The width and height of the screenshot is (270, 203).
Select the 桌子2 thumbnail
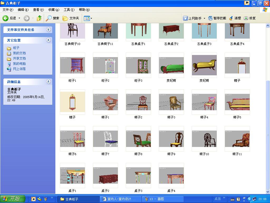(x=105, y=176)
